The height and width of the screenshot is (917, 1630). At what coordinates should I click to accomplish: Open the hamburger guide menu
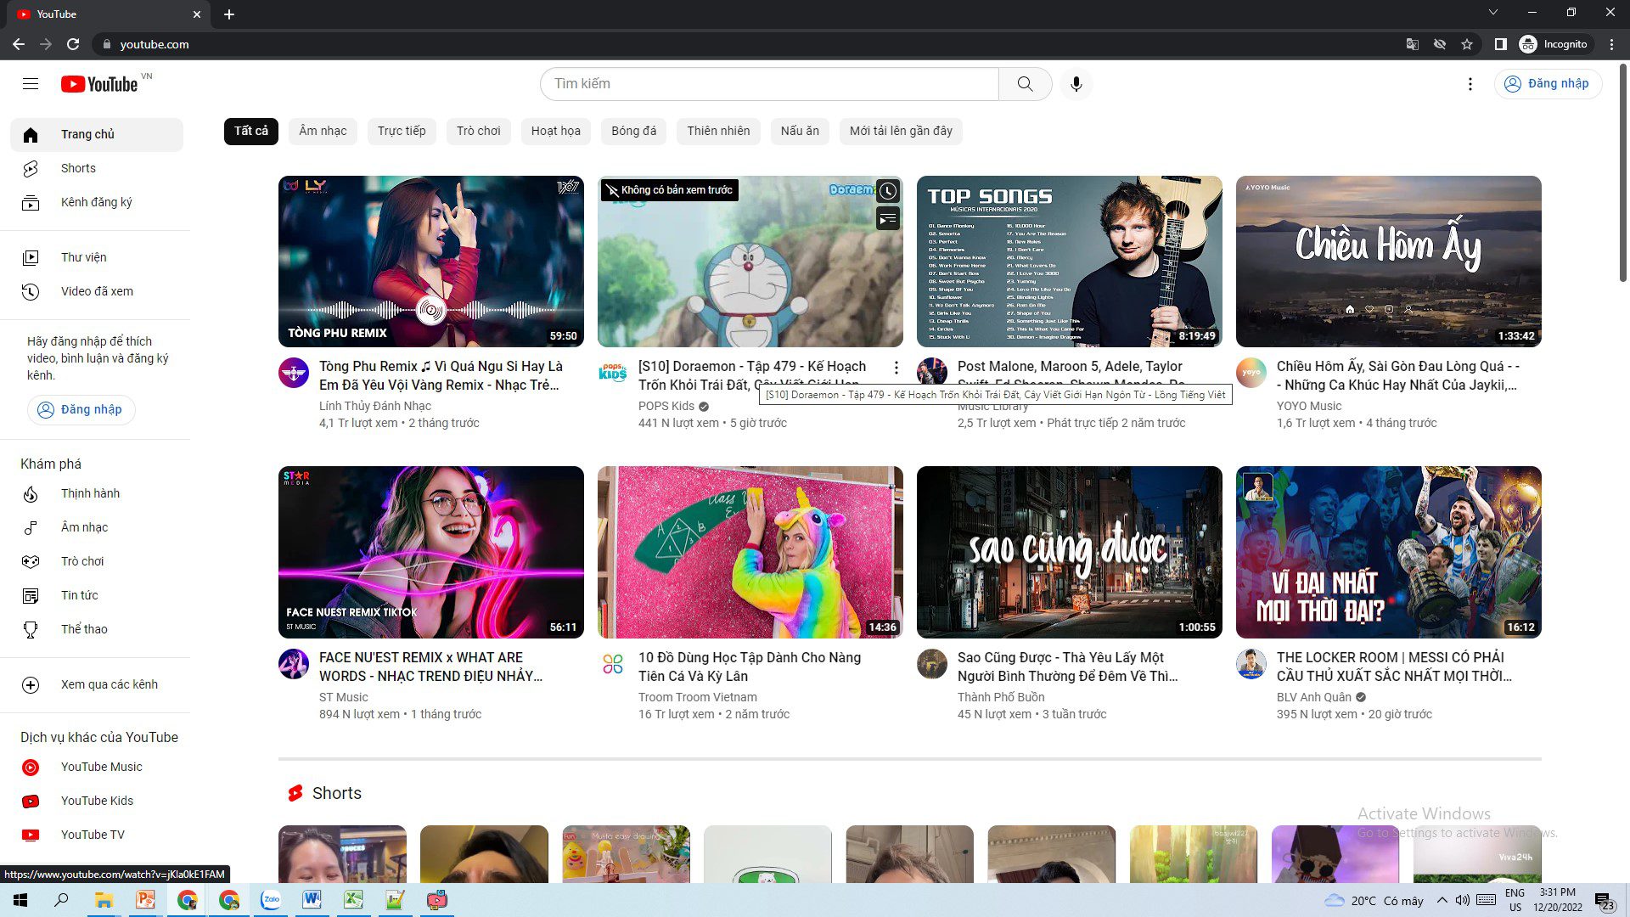31,83
